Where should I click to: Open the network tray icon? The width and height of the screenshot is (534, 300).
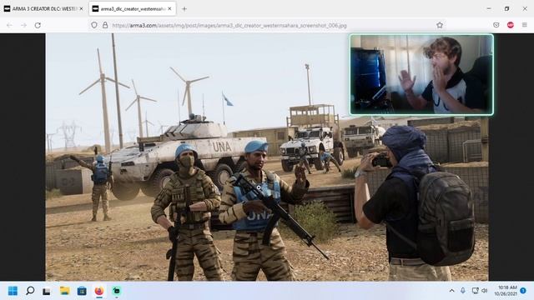point(475,291)
